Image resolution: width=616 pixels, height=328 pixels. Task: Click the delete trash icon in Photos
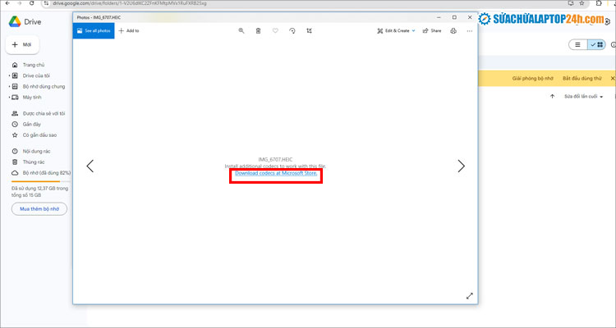258,30
